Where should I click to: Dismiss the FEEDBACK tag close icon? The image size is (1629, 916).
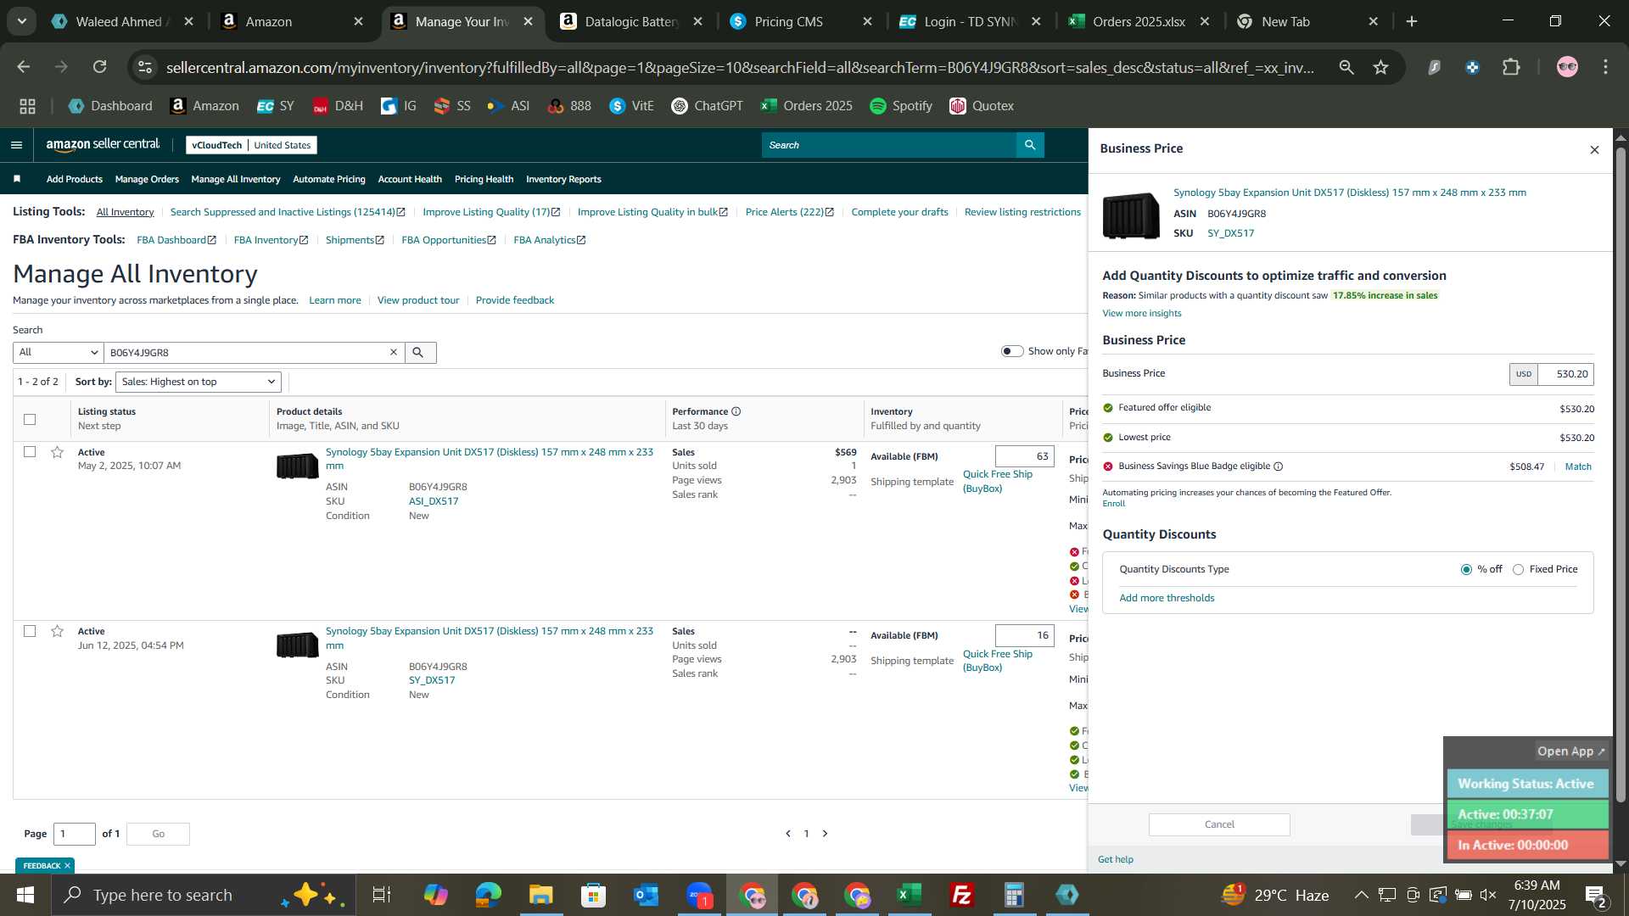coord(67,865)
